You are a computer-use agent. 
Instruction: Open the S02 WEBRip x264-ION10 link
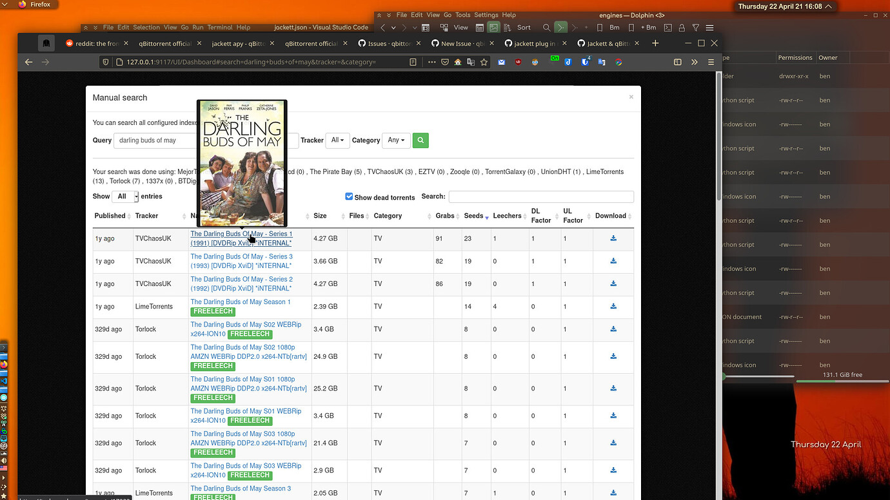click(x=246, y=329)
